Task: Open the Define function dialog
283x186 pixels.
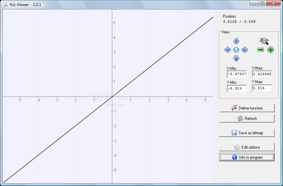Action: click(x=247, y=108)
